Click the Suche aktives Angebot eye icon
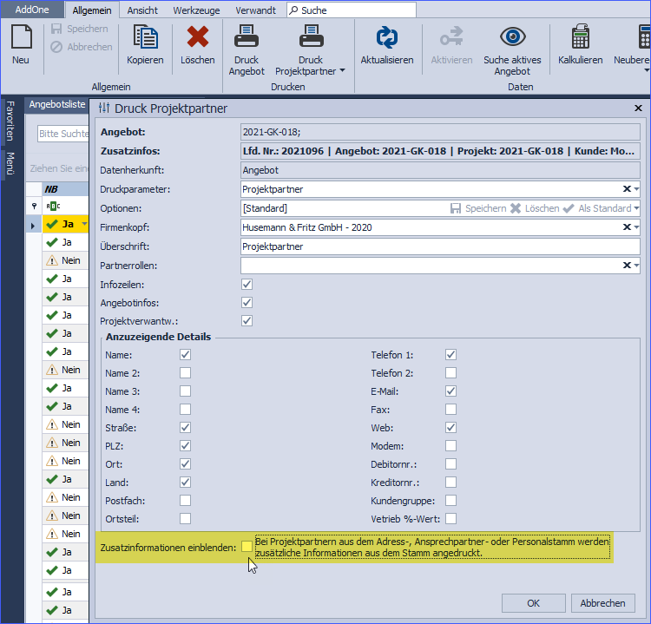The width and height of the screenshot is (651, 624). point(512,37)
